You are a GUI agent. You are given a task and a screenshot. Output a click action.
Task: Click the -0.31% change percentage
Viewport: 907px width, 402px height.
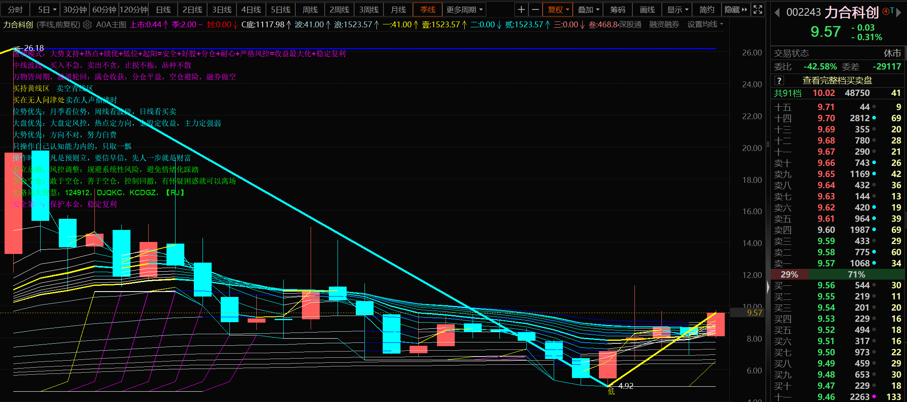tap(866, 37)
